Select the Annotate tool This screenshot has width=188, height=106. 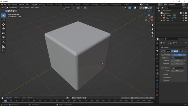[3, 42]
